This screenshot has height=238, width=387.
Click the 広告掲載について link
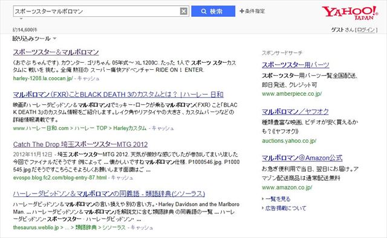click(285, 208)
